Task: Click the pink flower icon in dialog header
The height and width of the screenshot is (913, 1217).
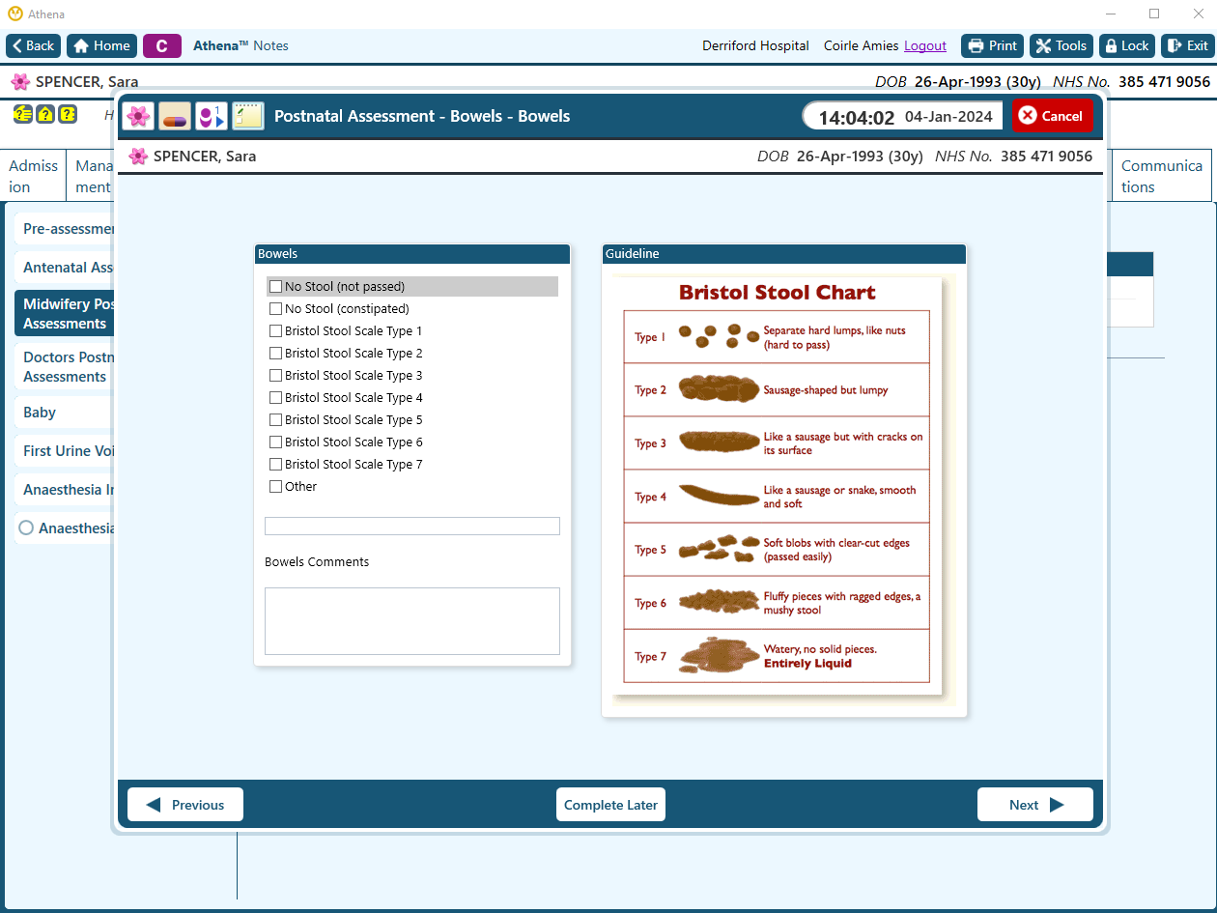Action: point(139,116)
